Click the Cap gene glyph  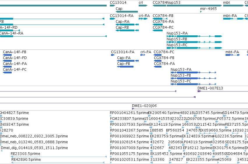(x=127, y=12)
